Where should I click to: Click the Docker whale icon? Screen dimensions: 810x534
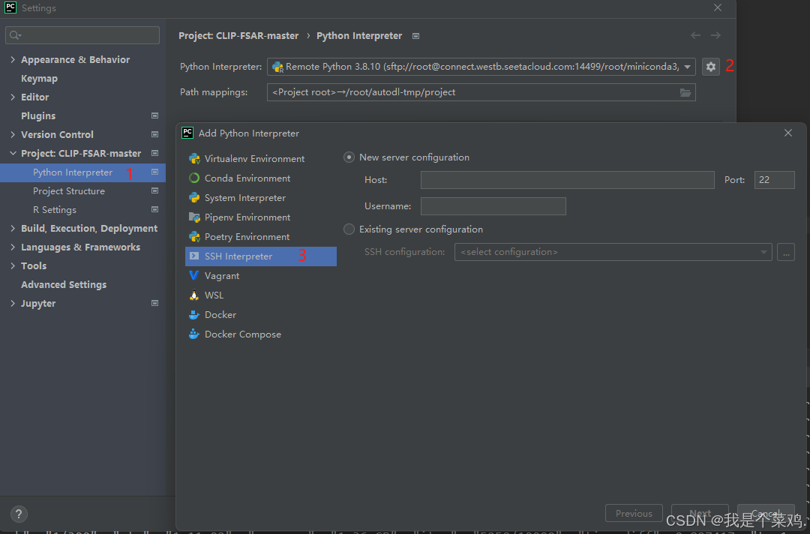[194, 315]
